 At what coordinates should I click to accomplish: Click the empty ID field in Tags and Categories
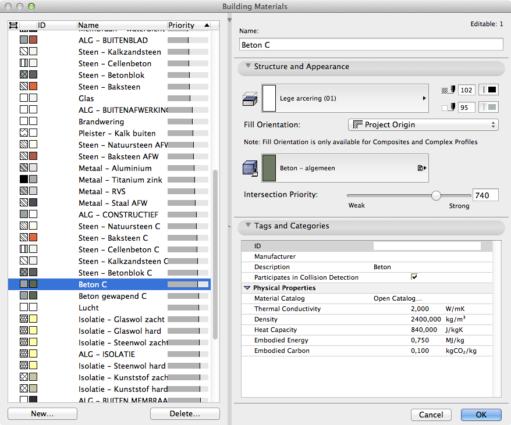point(427,246)
